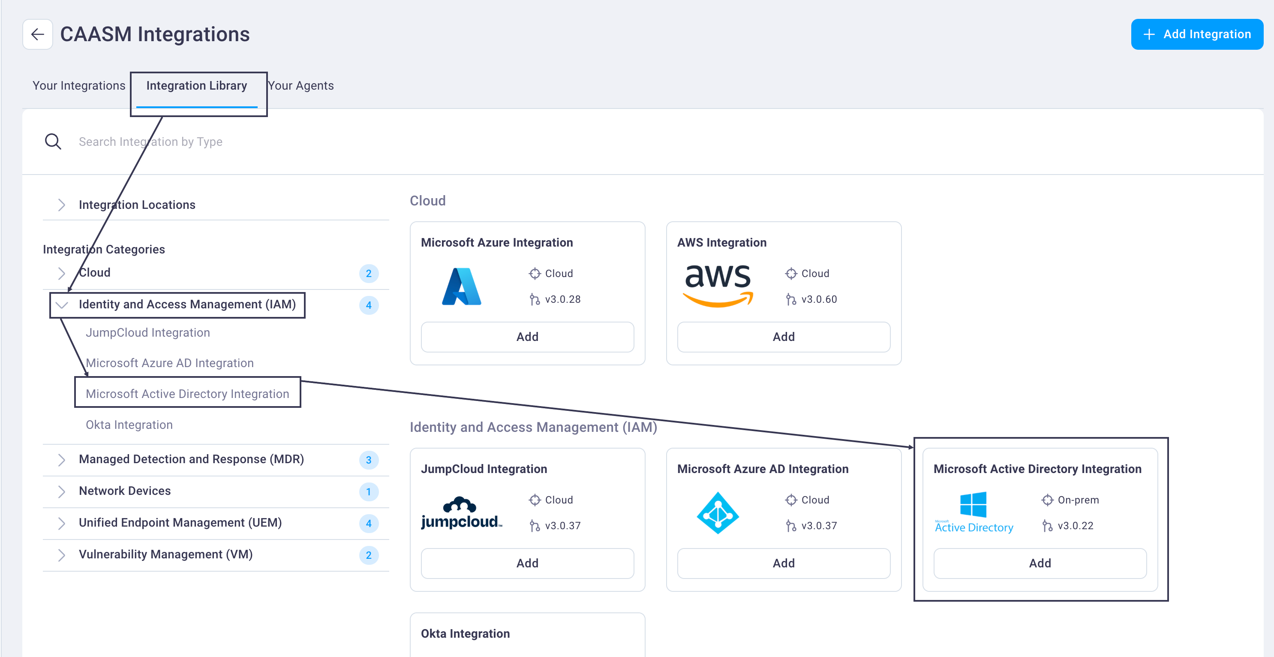Click the Vulnerability Management count badge 2
Screen dimensions: 1274x657
369,555
